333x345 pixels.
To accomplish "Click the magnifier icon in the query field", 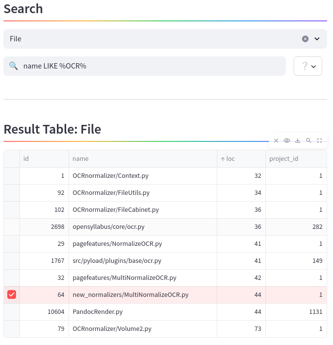I will pyautogui.click(x=13, y=66).
